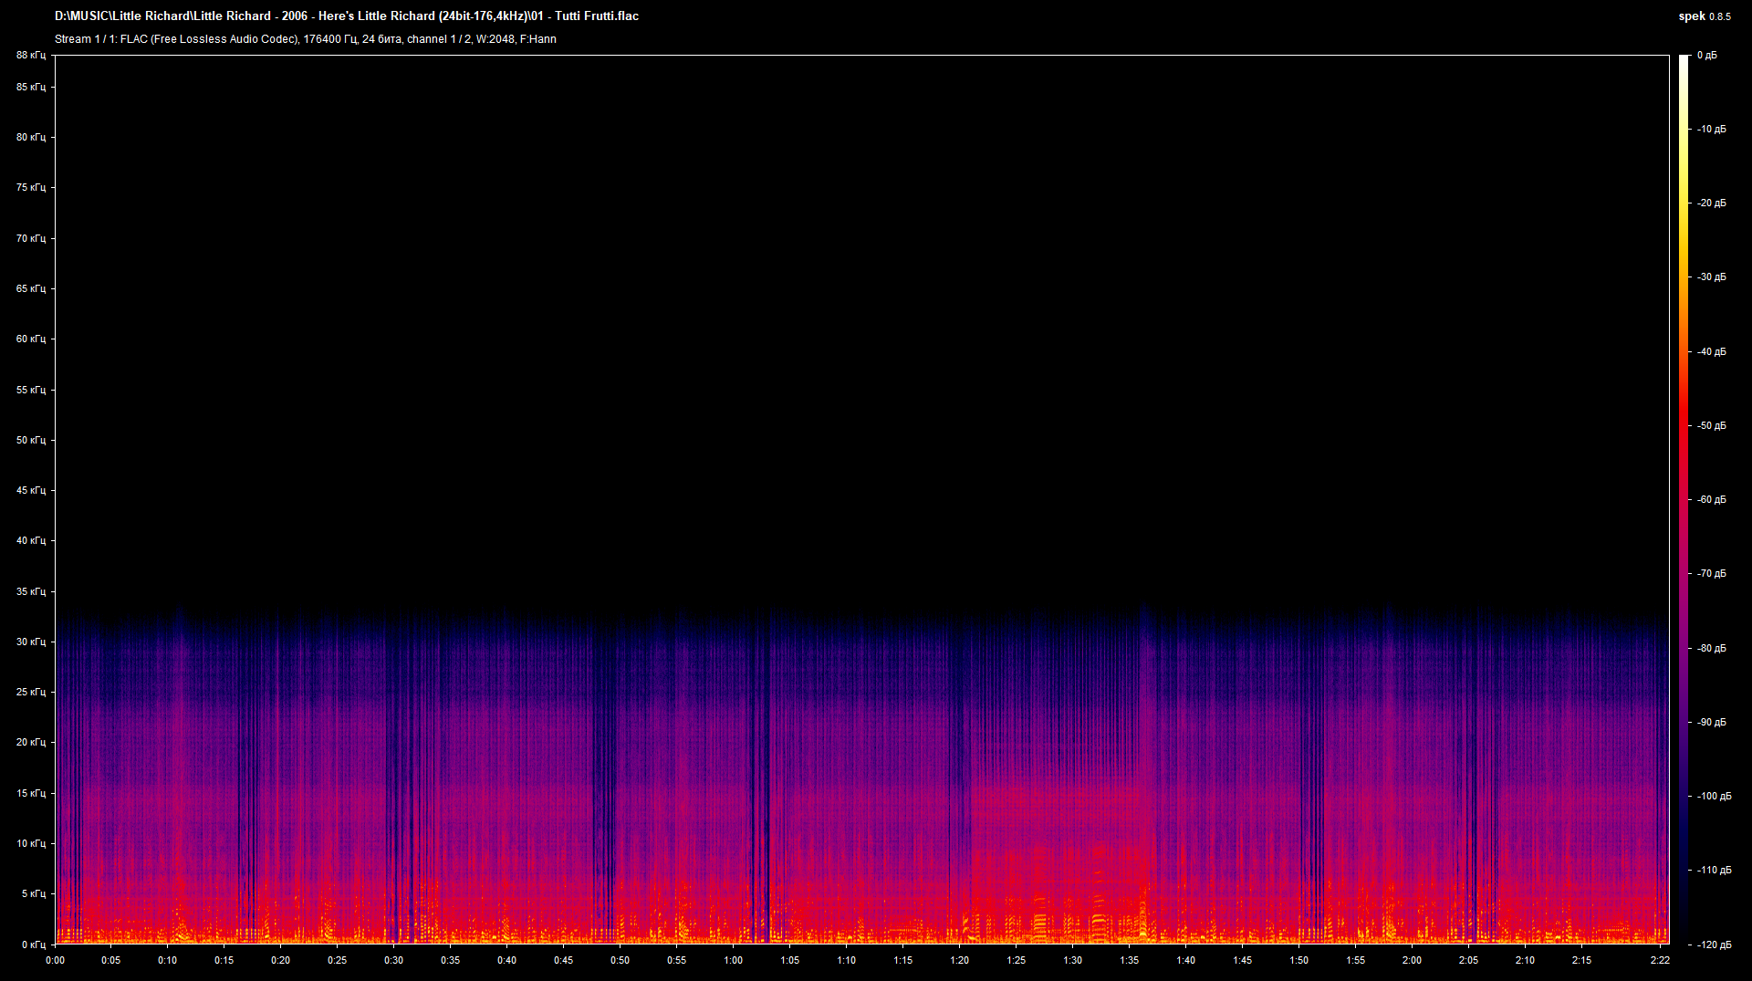This screenshot has height=981, width=1752.
Task: Click the "88 кГц" frequency axis label
Action: tap(29, 55)
